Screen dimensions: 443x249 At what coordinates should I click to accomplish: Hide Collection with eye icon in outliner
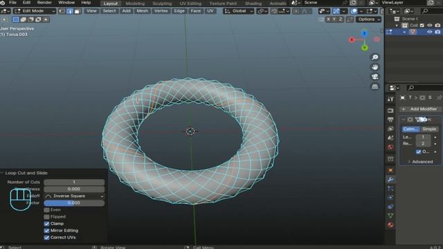click(430, 26)
